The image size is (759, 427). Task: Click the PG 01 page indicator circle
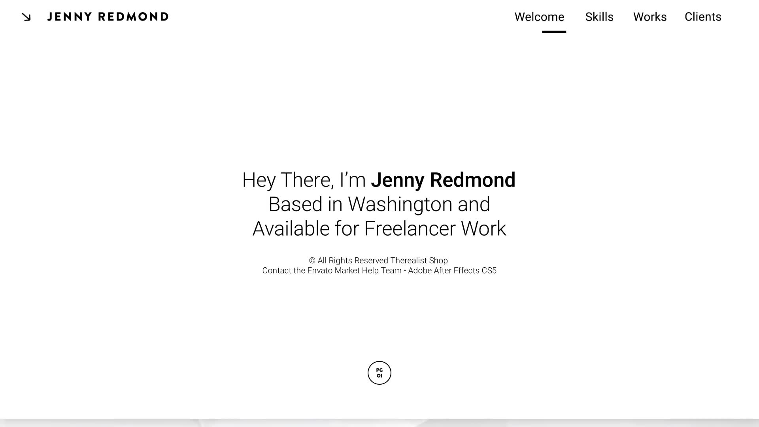(379, 373)
